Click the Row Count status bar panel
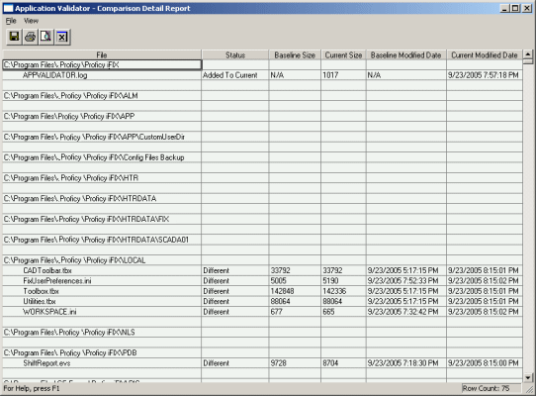The height and width of the screenshot is (396, 536). [x=491, y=388]
